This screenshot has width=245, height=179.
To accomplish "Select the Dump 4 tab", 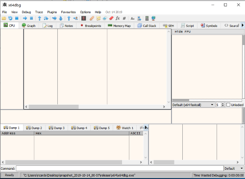I will pos(79,128).
